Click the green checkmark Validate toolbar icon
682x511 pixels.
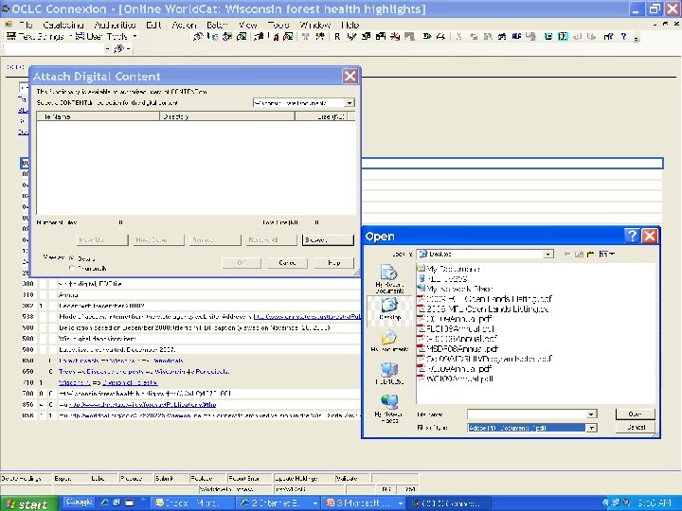(x=351, y=37)
